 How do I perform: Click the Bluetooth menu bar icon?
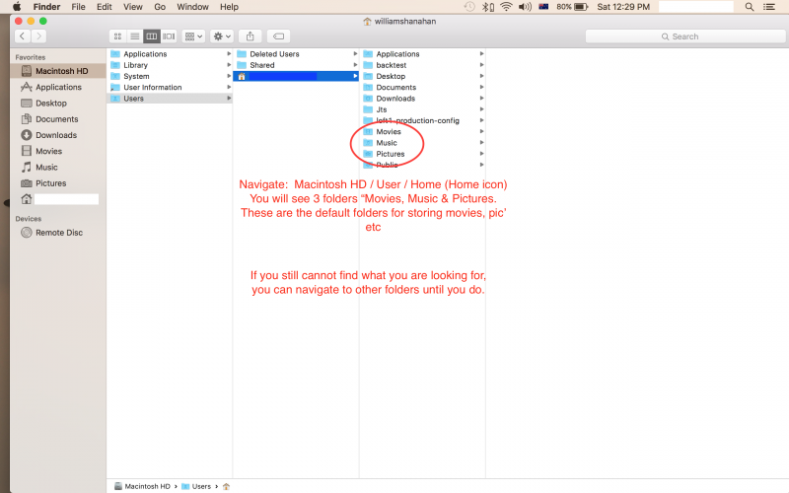(487, 7)
